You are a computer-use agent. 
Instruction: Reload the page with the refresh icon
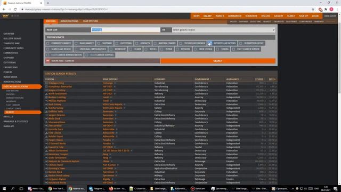pos(15,10)
